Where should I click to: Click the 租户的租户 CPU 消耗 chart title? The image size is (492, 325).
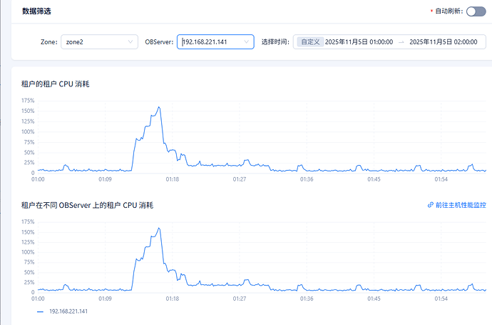click(56, 84)
